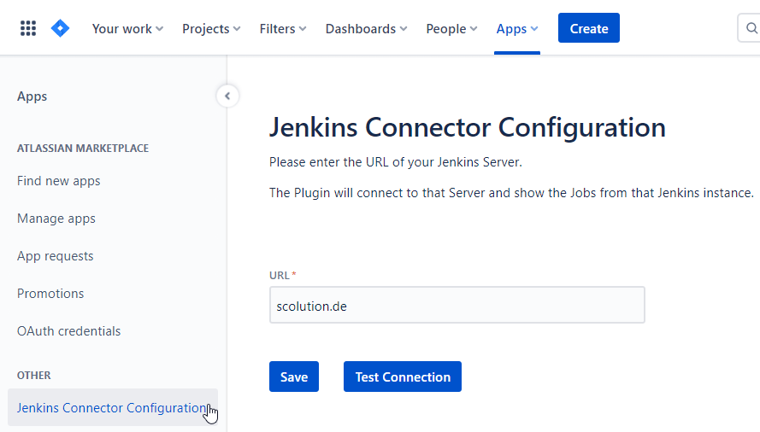Select Jenkins Connector Configuration in the sidebar

click(111, 408)
